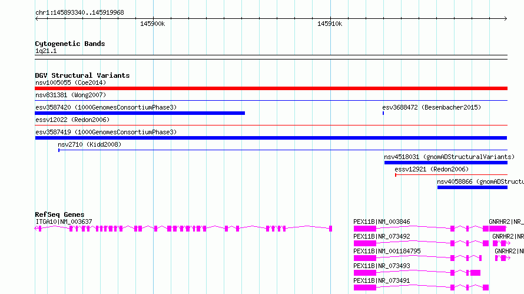Click the nsv1005055 (Coe2014) label

tap(71, 82)
